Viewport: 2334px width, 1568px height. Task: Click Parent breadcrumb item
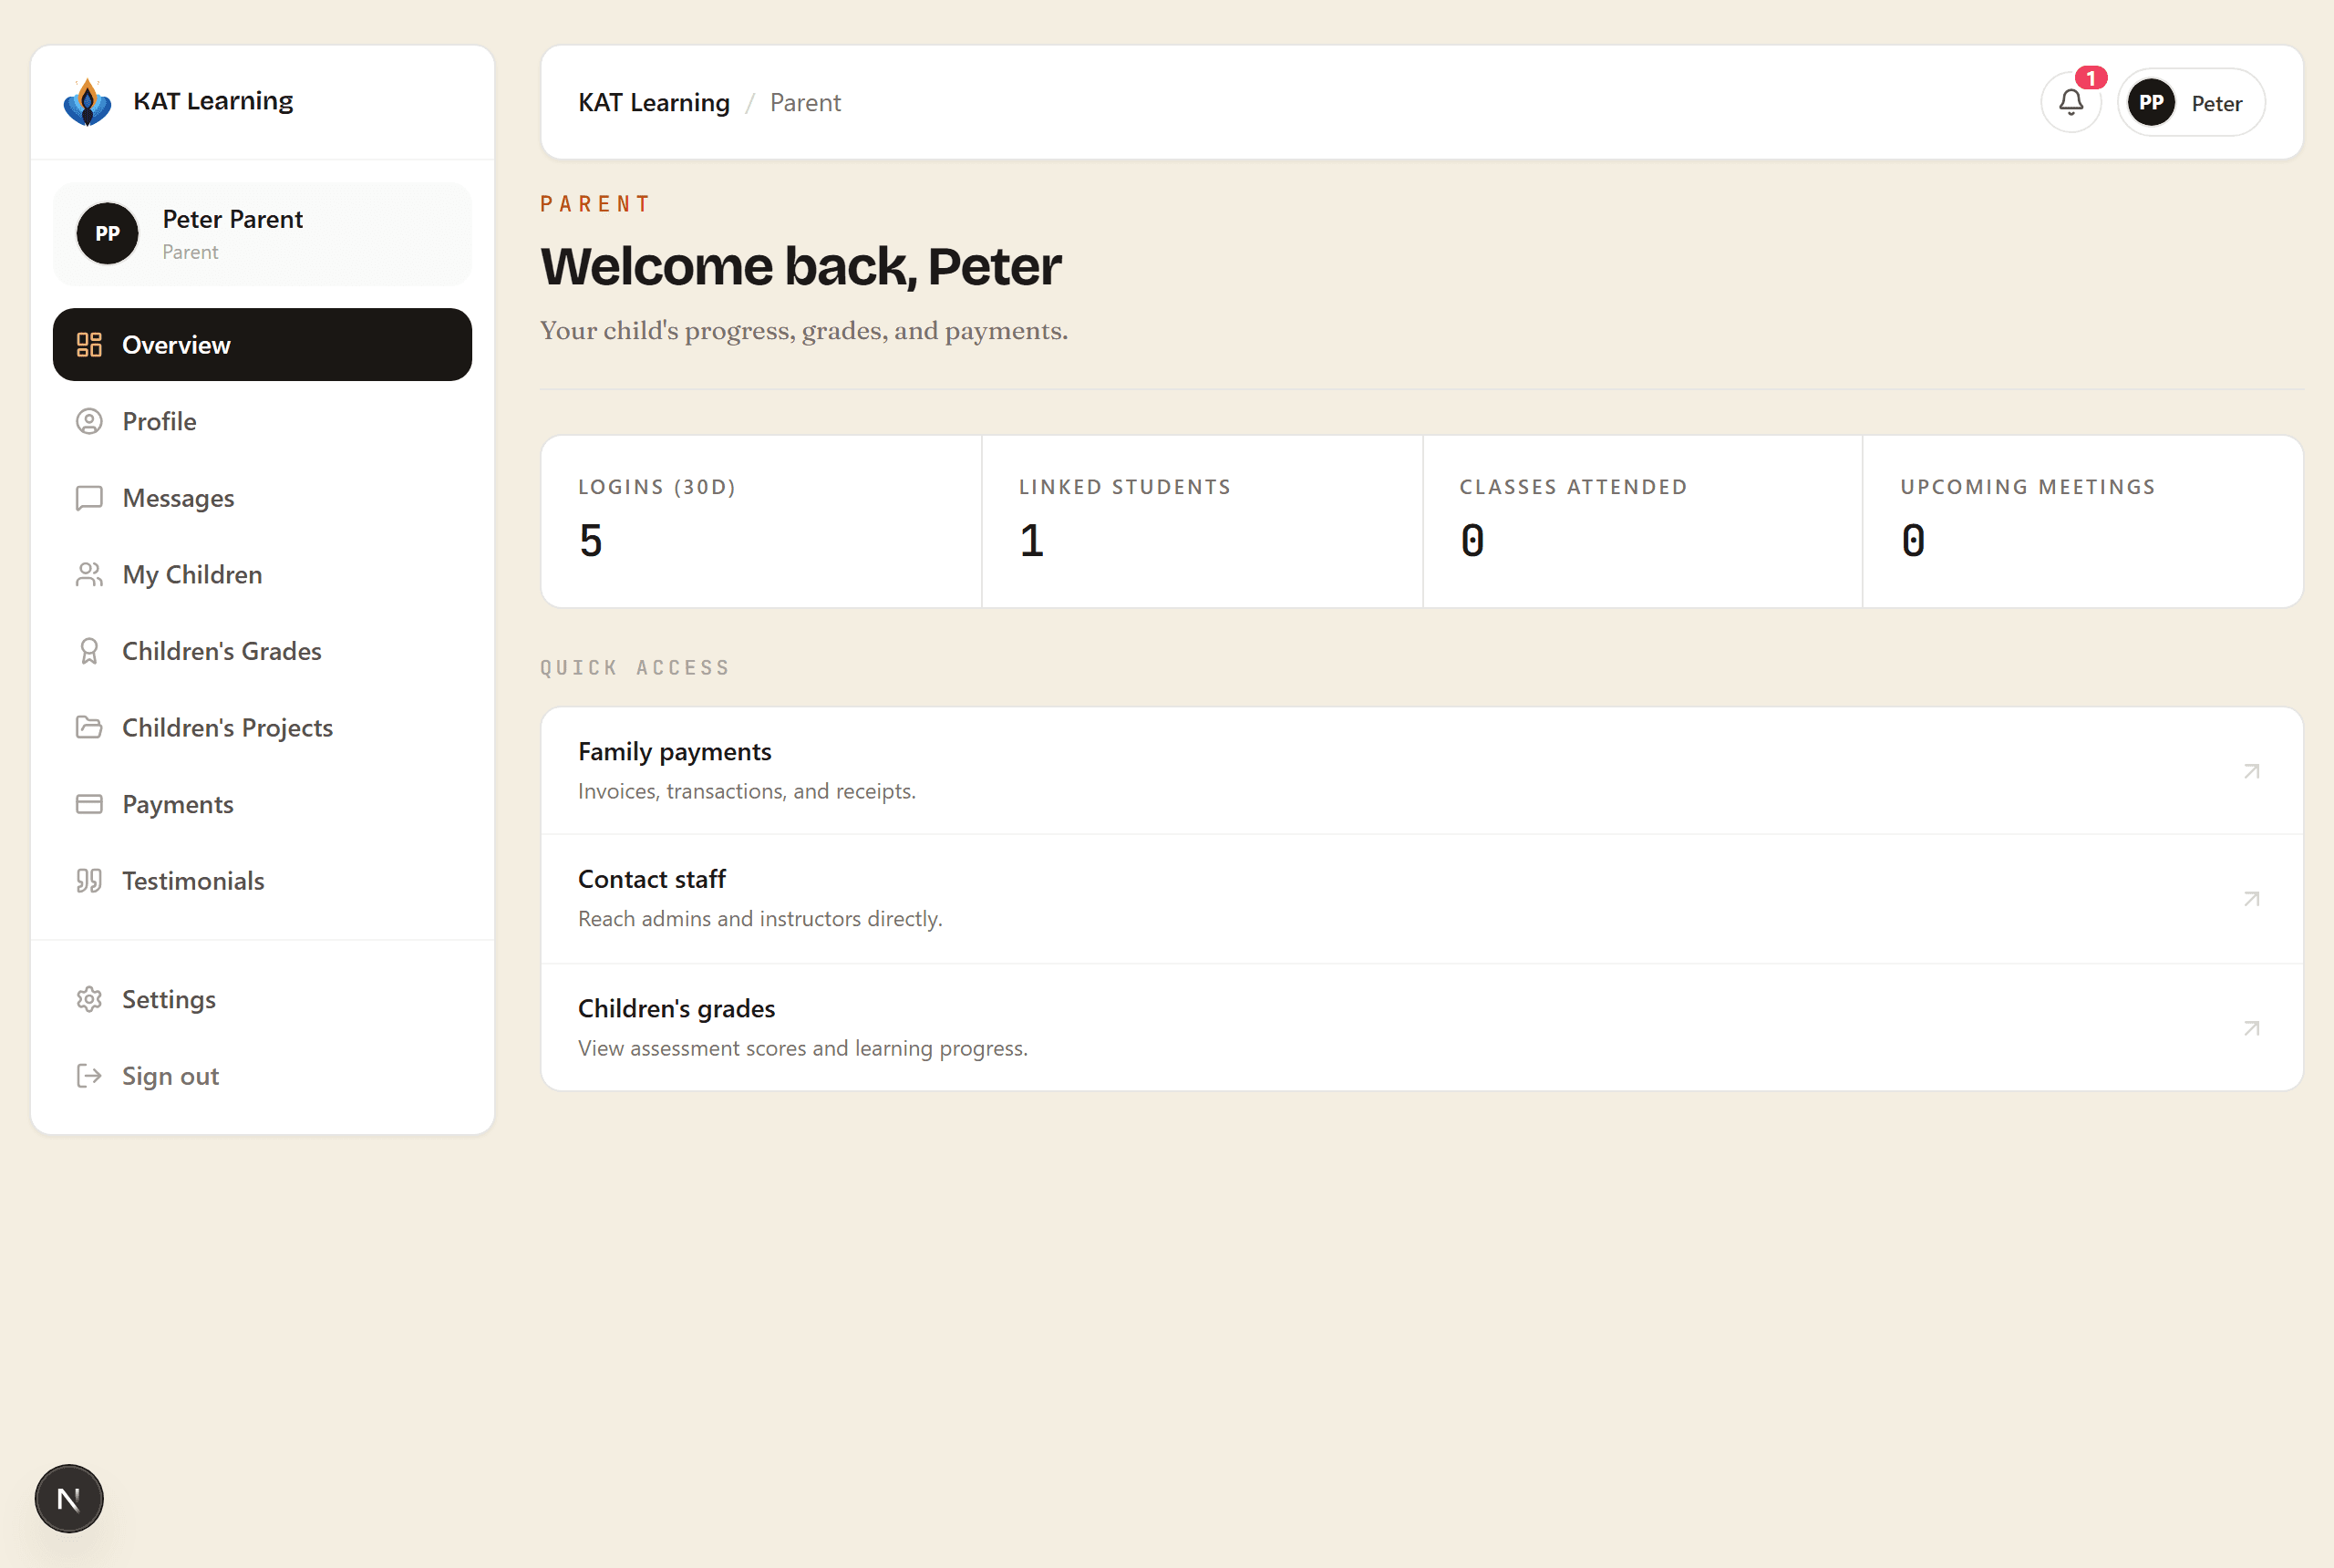tap(805, 102)
